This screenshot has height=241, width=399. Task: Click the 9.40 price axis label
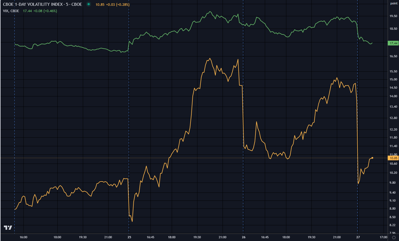coord(393,193)
